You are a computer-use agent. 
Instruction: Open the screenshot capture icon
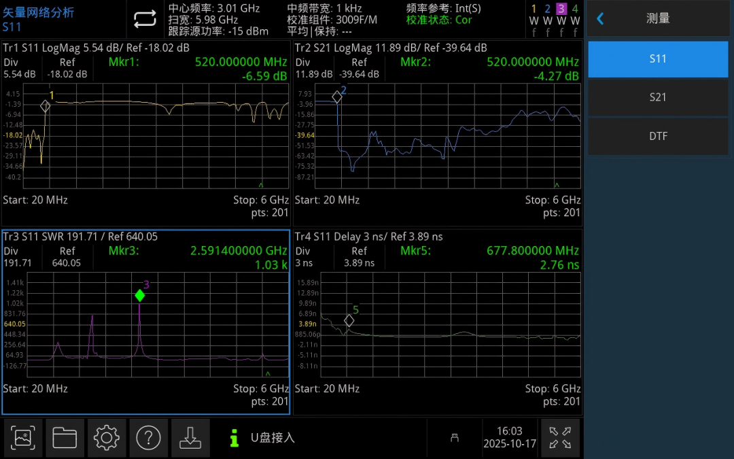coord(23,437)
